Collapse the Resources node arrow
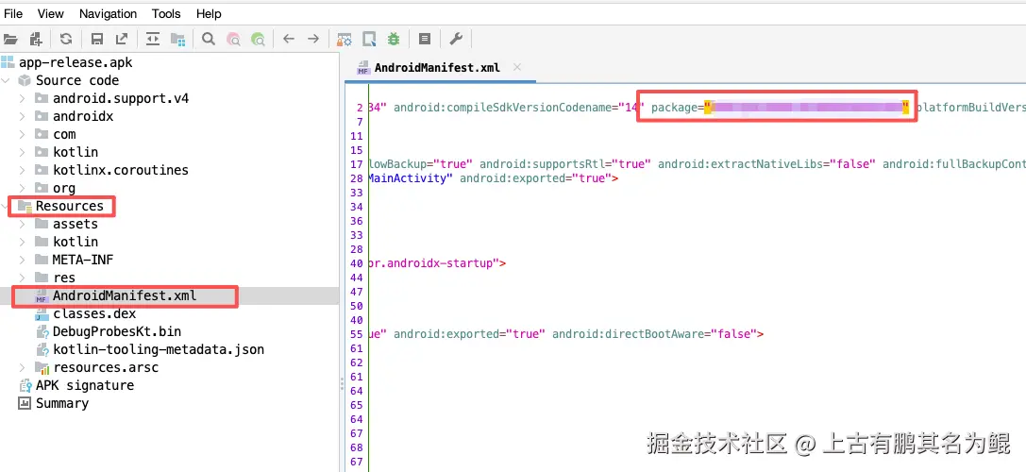This screenshot has width=1026, height=472. pyautogui.click(x=7, y=206)
